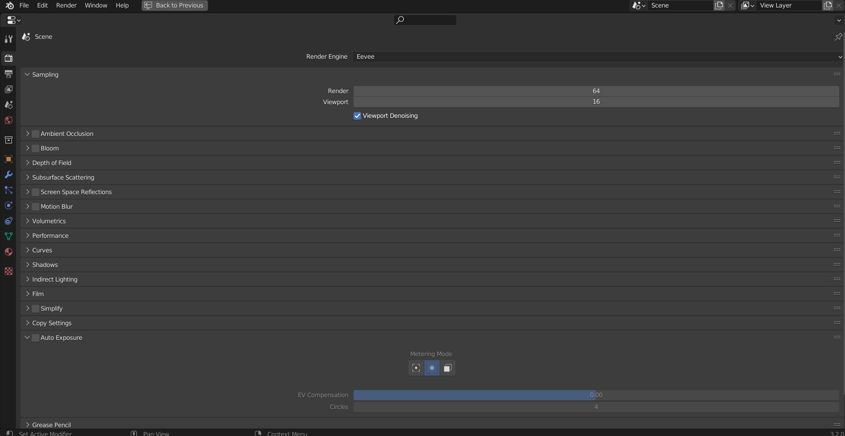Open the Scene properties tab
Viewport: 845px width, 436px height.
(x=8, y=105)
